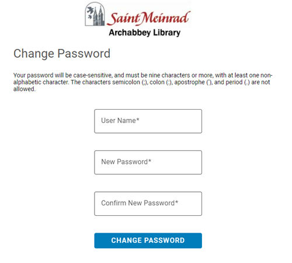The image size is (292, 263).
Task: Click the Change Password page heading
Action: (62, 54)
